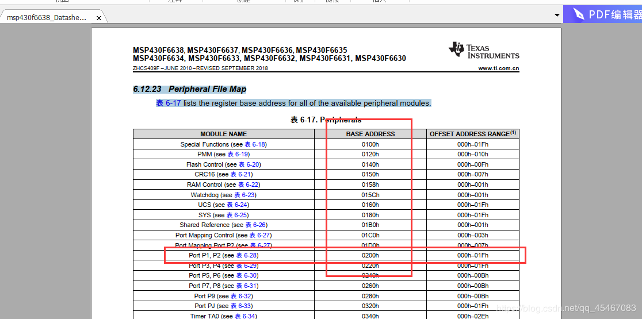Follow the 表 6-17 link in the paragraph
Screen dimensions: 642x319
tap(169, 103)
